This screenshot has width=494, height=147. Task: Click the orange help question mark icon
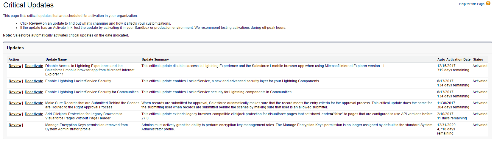tap(488, 4)
